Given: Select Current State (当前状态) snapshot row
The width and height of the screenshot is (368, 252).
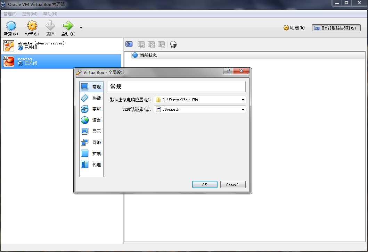Looking at the screenshot, I should (x=248, y=55).
